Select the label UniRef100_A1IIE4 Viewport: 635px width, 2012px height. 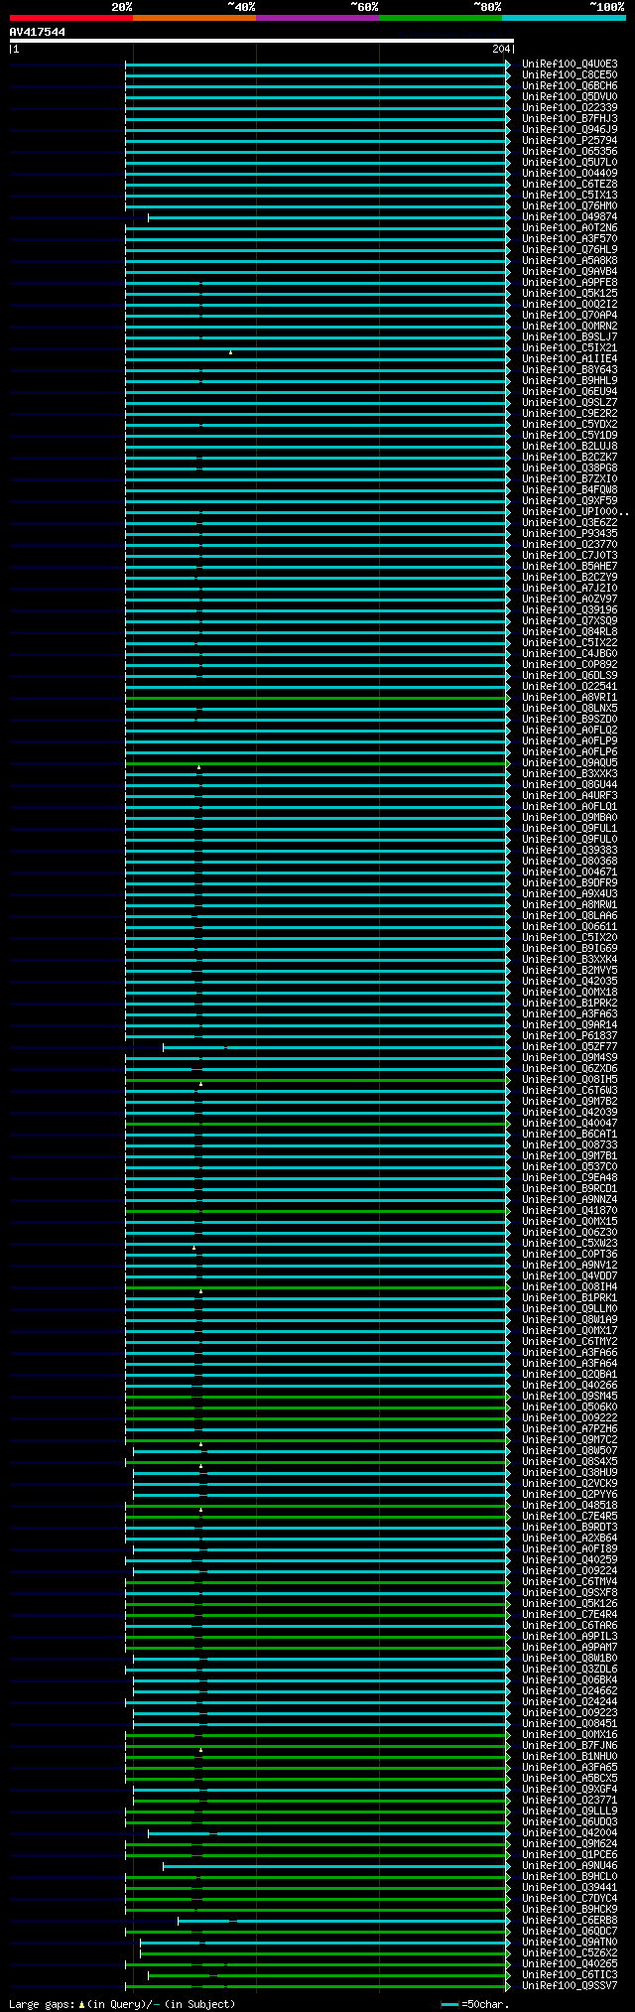pyautogui.click(x=570, y=359)
